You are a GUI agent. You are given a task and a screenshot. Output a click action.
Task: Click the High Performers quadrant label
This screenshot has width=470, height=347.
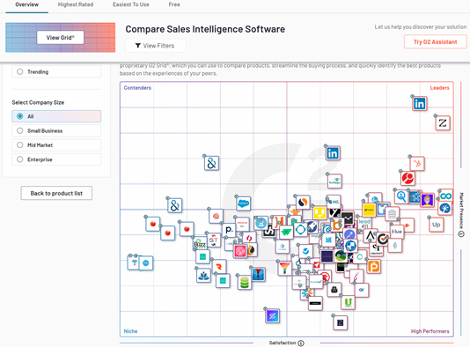click(430, 331)
